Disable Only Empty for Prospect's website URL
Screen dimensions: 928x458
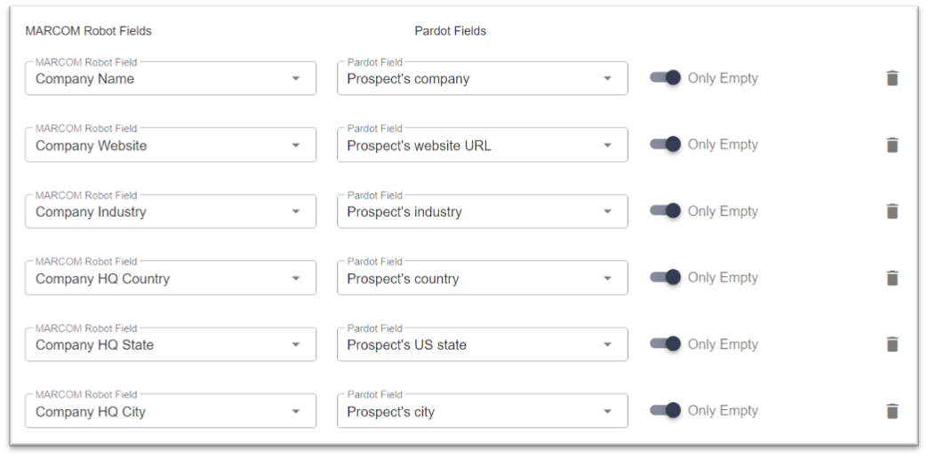[665, 144]
